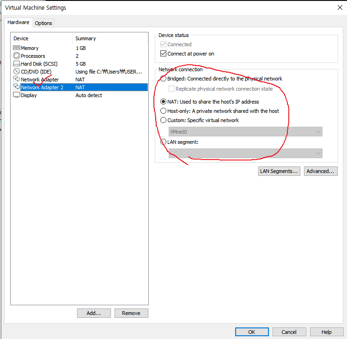Click the Processors chip icon
Screen dimensions: 347x339
coord(17,55)
